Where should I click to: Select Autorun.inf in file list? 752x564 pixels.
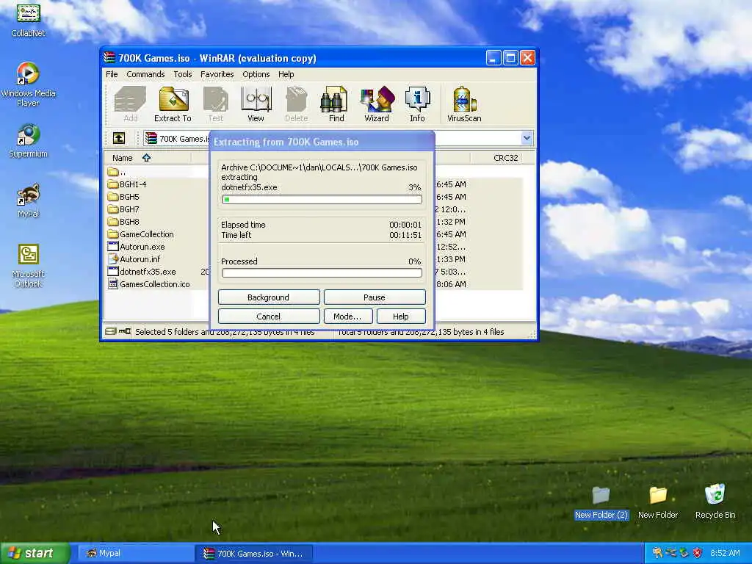[x=134, y=259]
